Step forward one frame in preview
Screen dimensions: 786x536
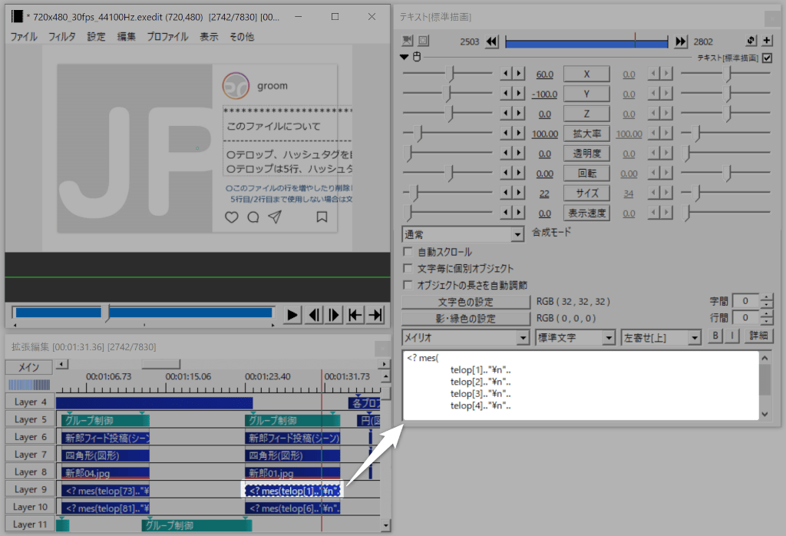tap(334, 315)
